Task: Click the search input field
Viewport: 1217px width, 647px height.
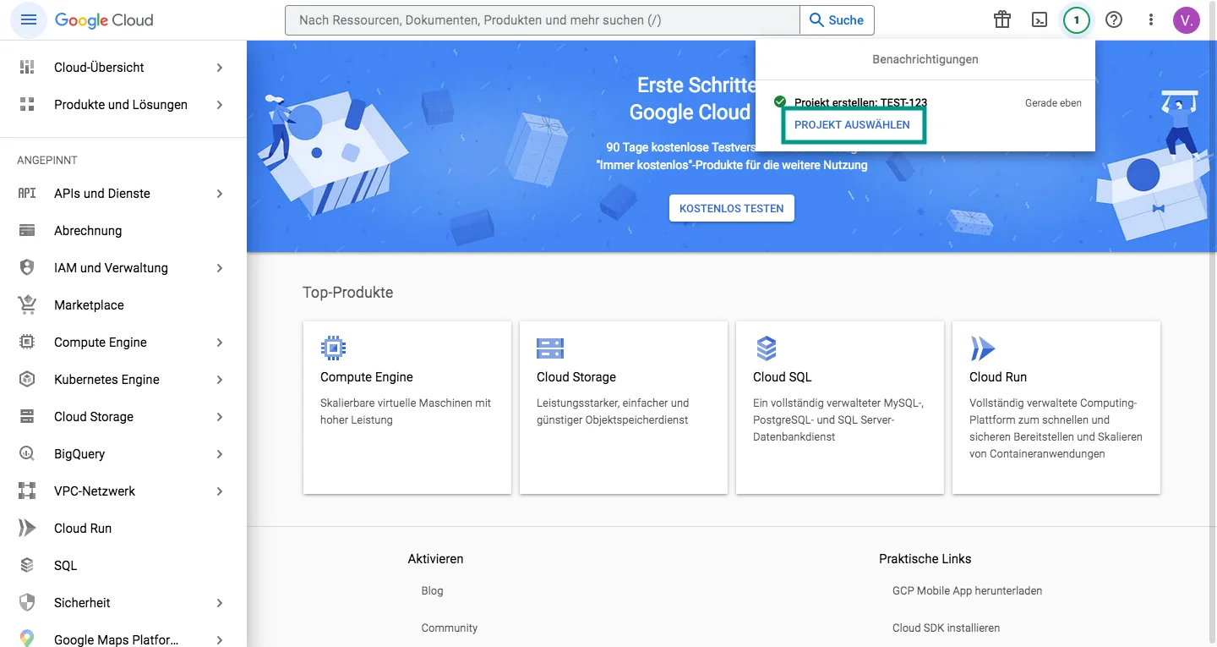Action: point(541,19)
